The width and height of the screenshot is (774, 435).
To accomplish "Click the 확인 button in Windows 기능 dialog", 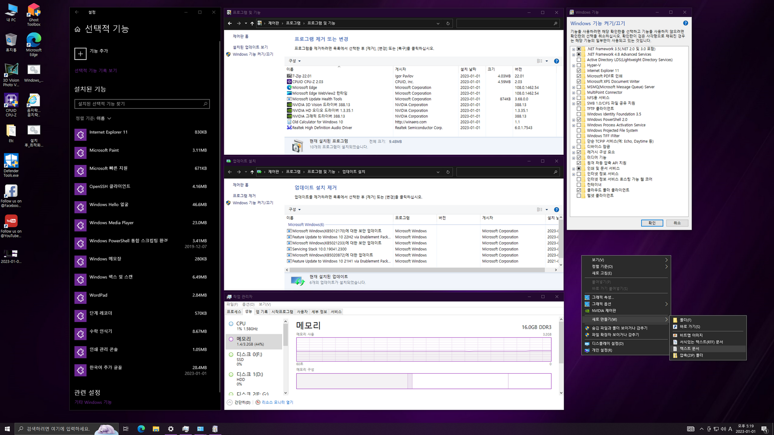I will (652, 223).
